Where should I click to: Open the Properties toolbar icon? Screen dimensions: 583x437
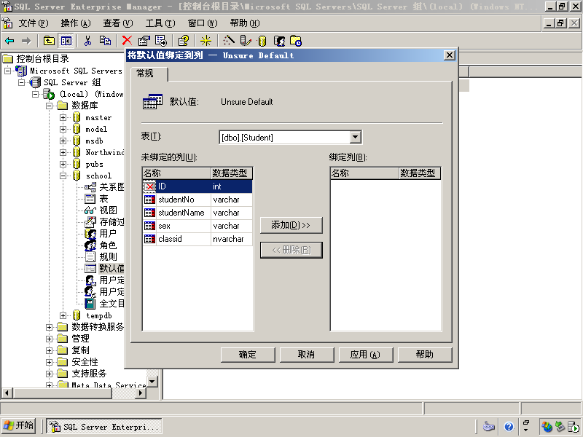pyautogui.click(x=144, y=41)
